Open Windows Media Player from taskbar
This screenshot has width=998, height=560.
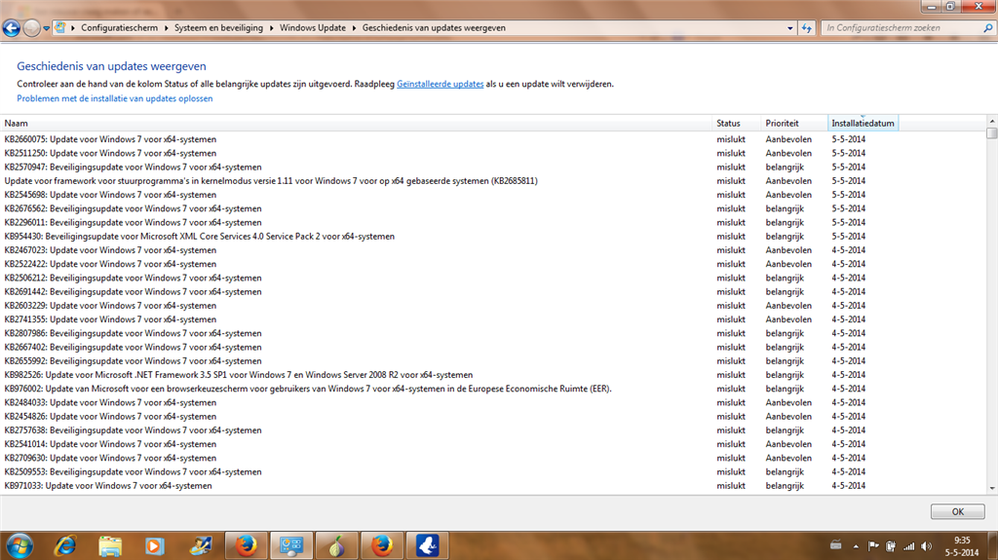[155, 546]
